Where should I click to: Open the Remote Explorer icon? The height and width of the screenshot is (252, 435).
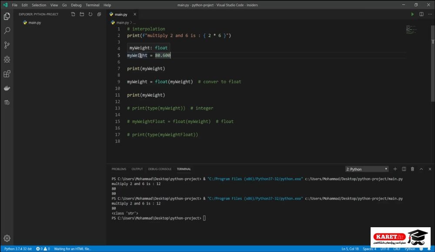click(x=7, y=103)
